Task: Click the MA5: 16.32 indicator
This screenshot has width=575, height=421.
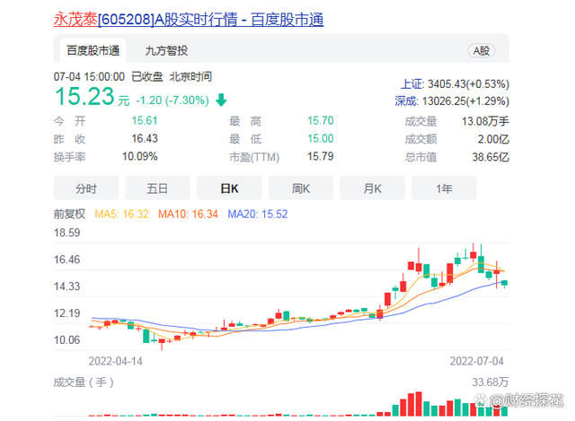Action: click(x=122, y=214)
